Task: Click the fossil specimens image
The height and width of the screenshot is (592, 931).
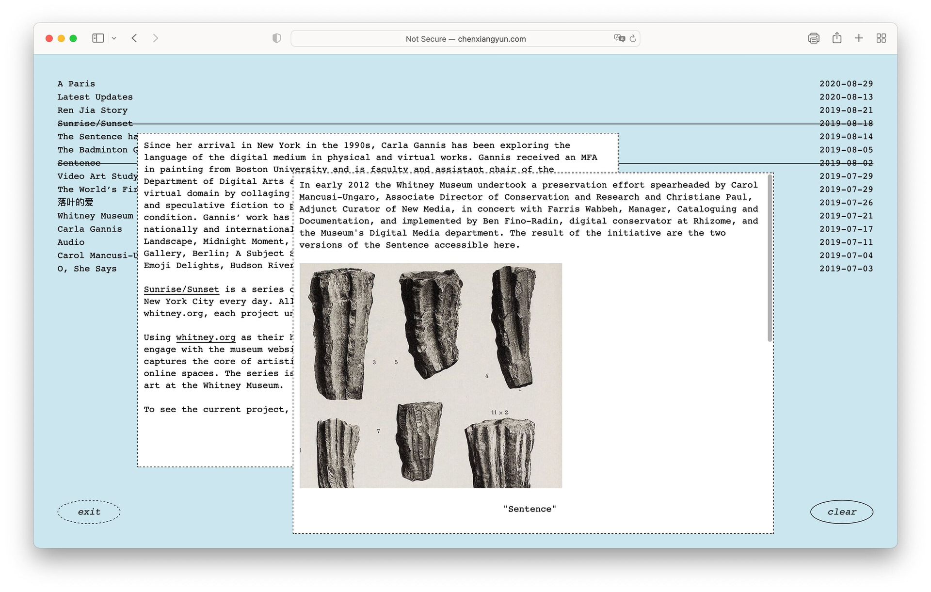Action: 431,376
